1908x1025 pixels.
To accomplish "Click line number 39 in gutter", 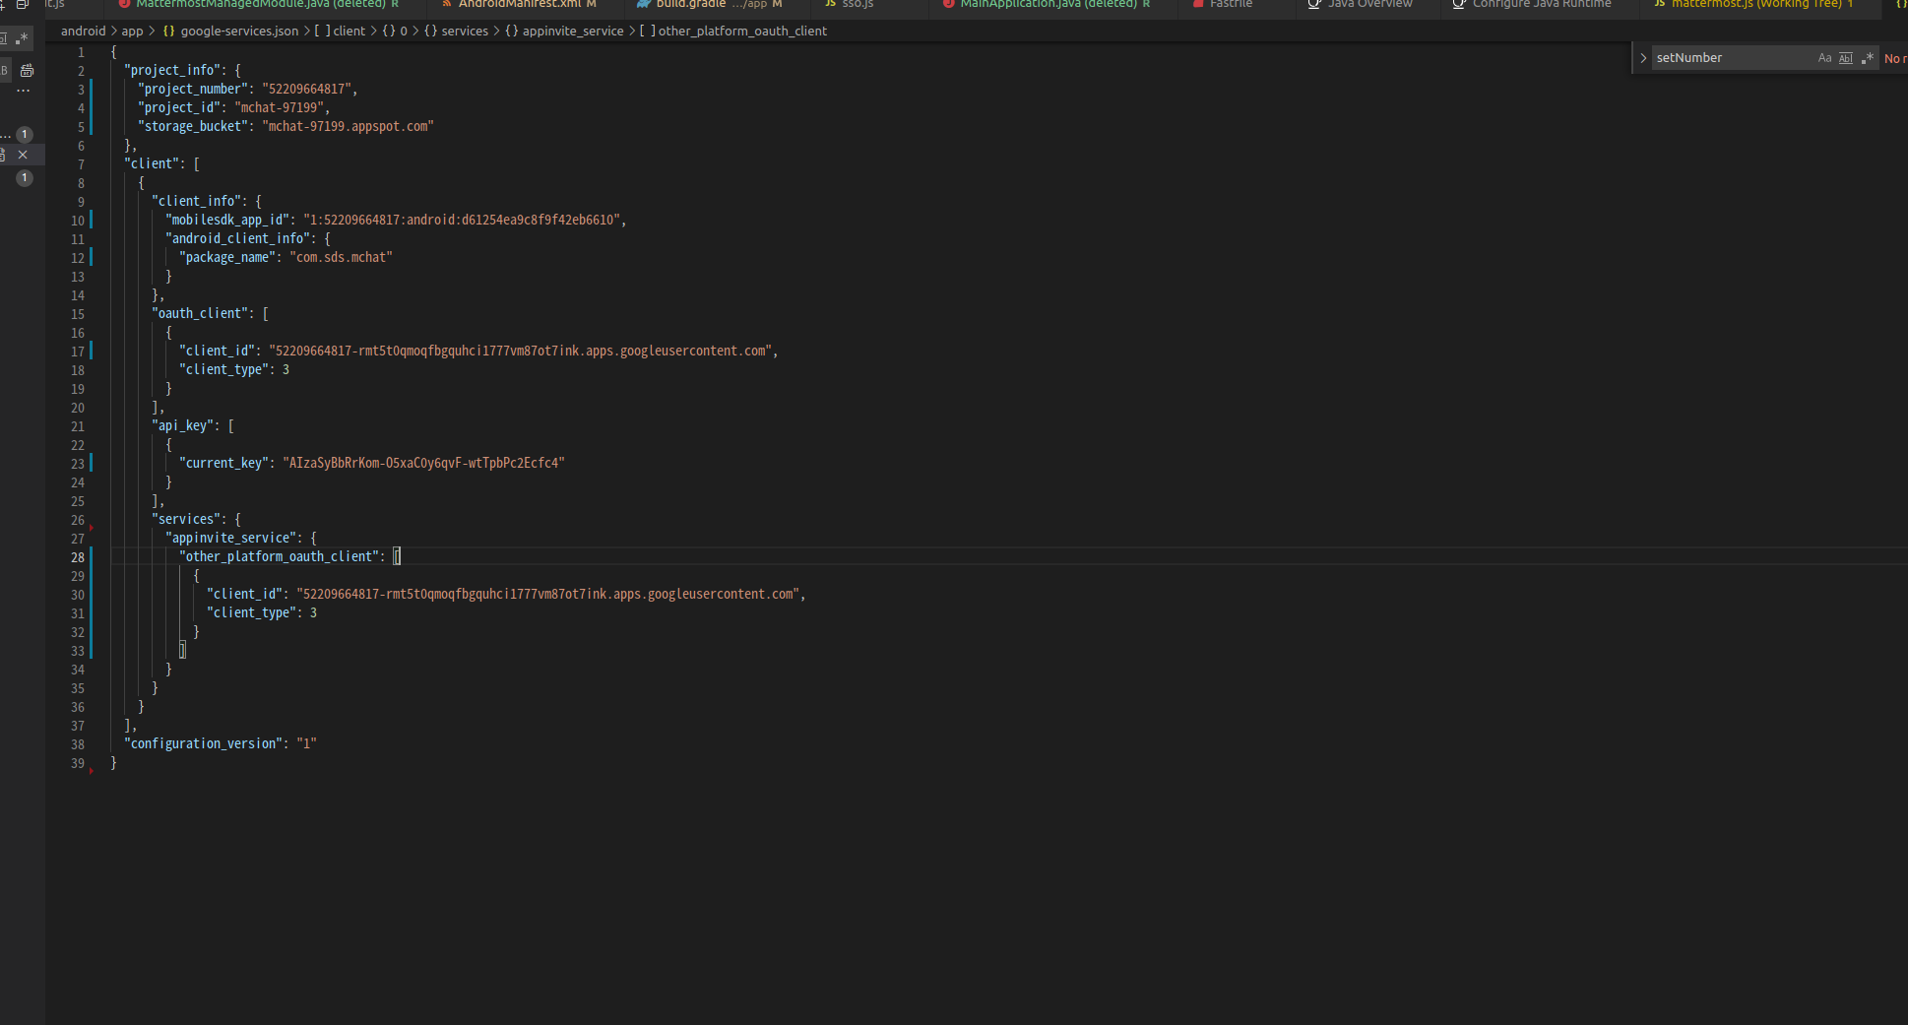I will click(x=78, y=763).
